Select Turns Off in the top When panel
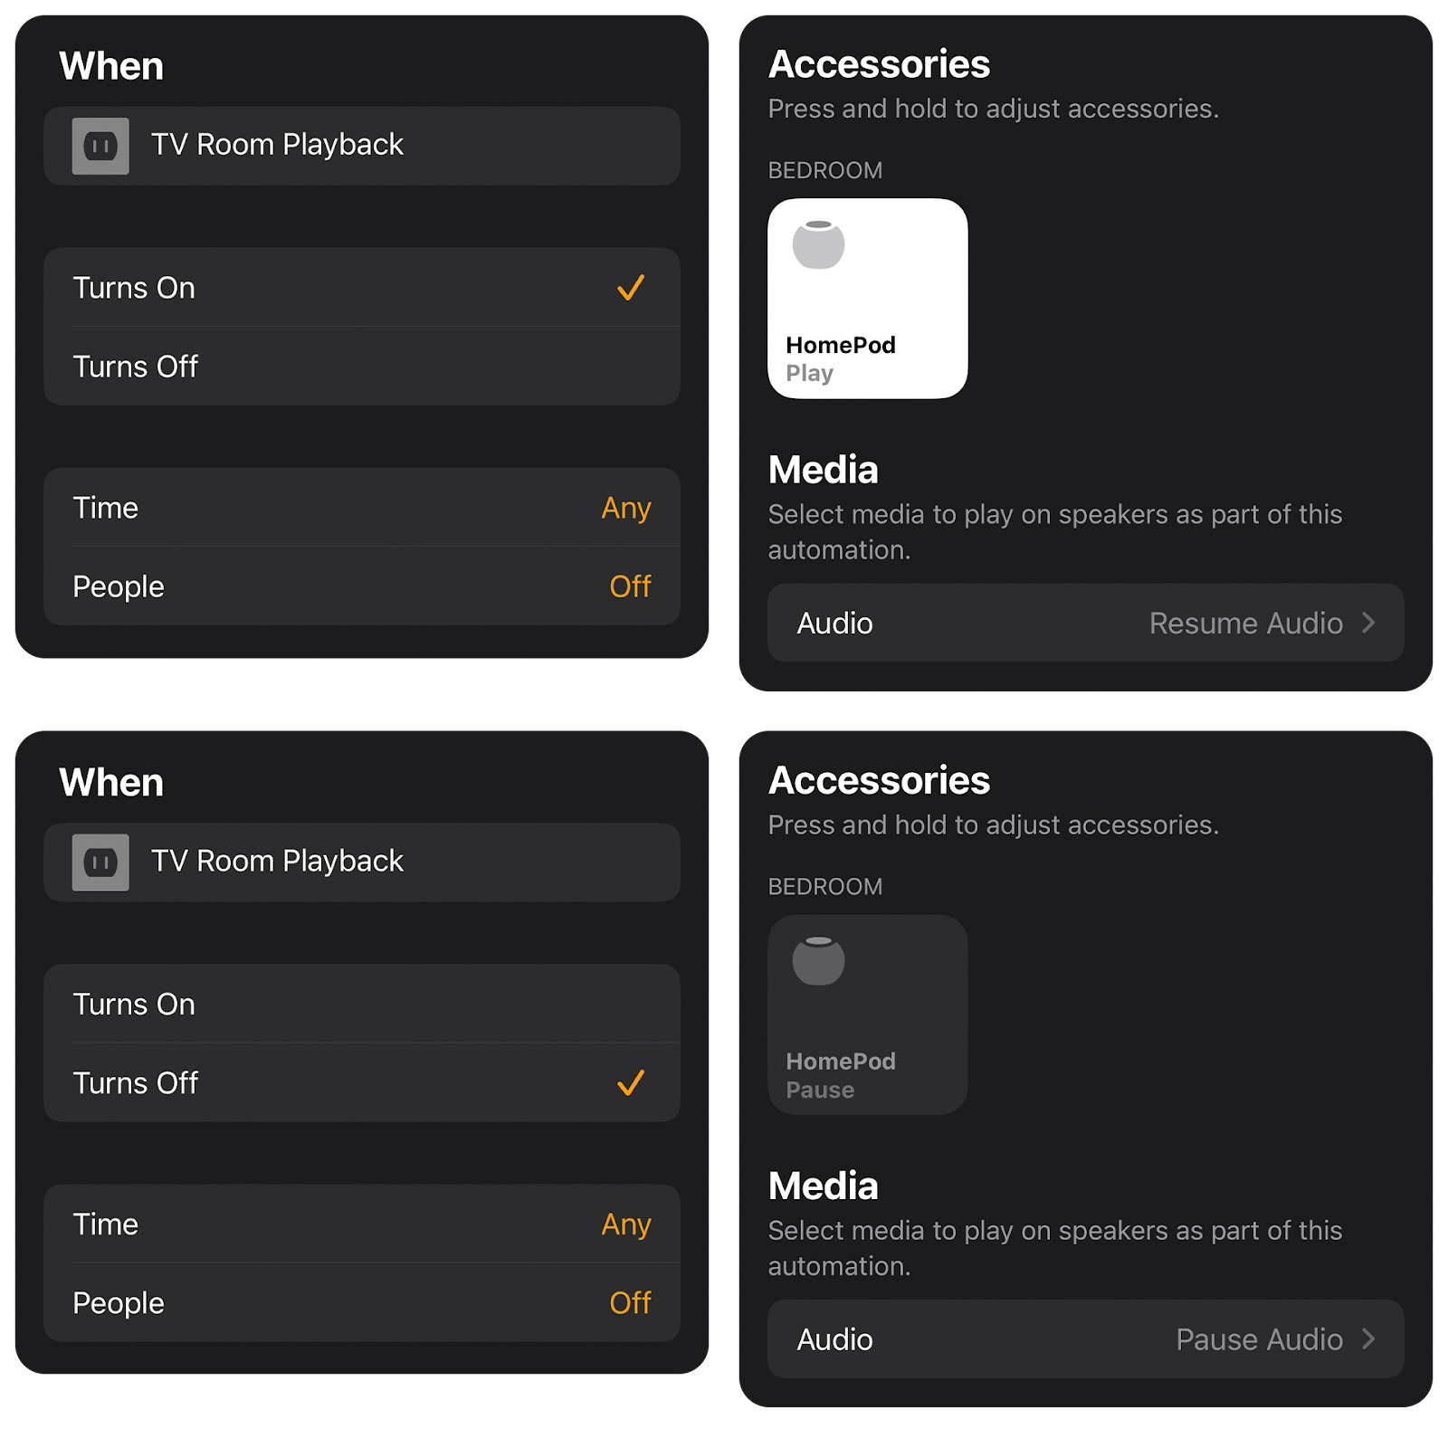1448x1448 pixels. click(362, 367)
